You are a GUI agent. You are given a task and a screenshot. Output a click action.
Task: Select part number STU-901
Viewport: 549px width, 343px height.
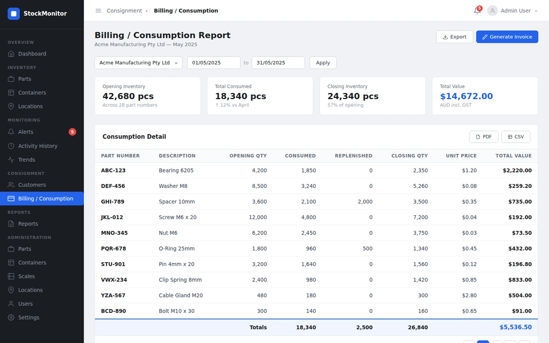coord(113,264)
